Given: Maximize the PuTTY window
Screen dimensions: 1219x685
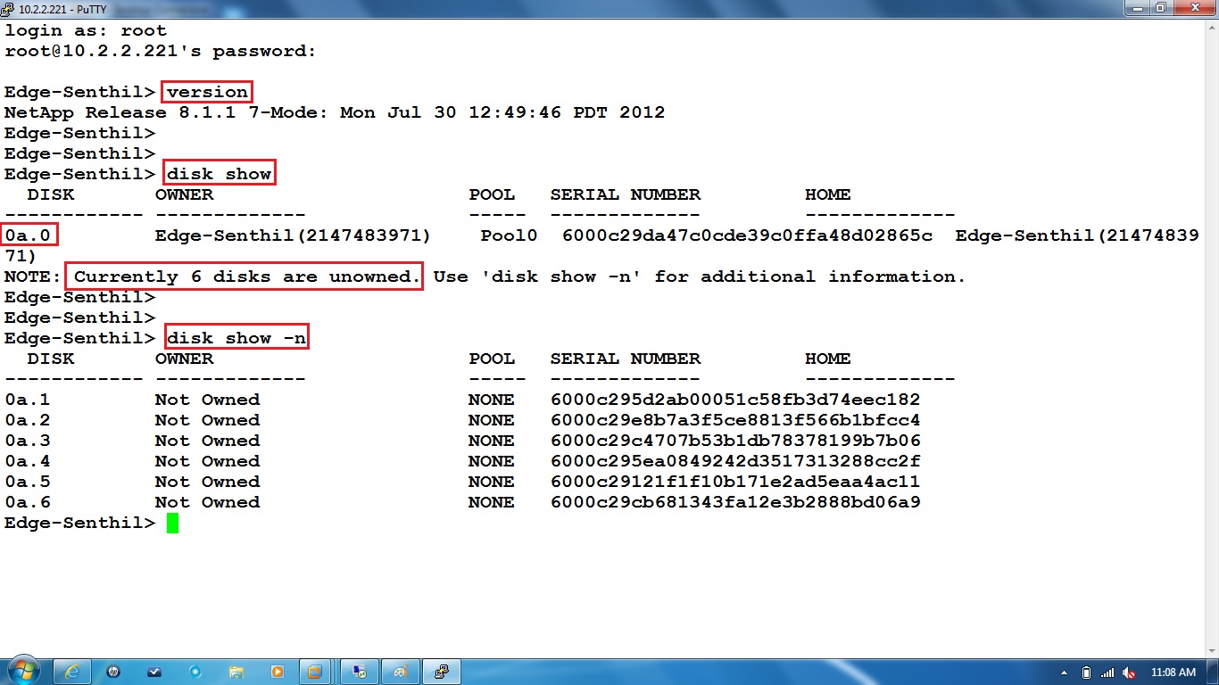Looking at the screenshot, I should click(1161, 8).
